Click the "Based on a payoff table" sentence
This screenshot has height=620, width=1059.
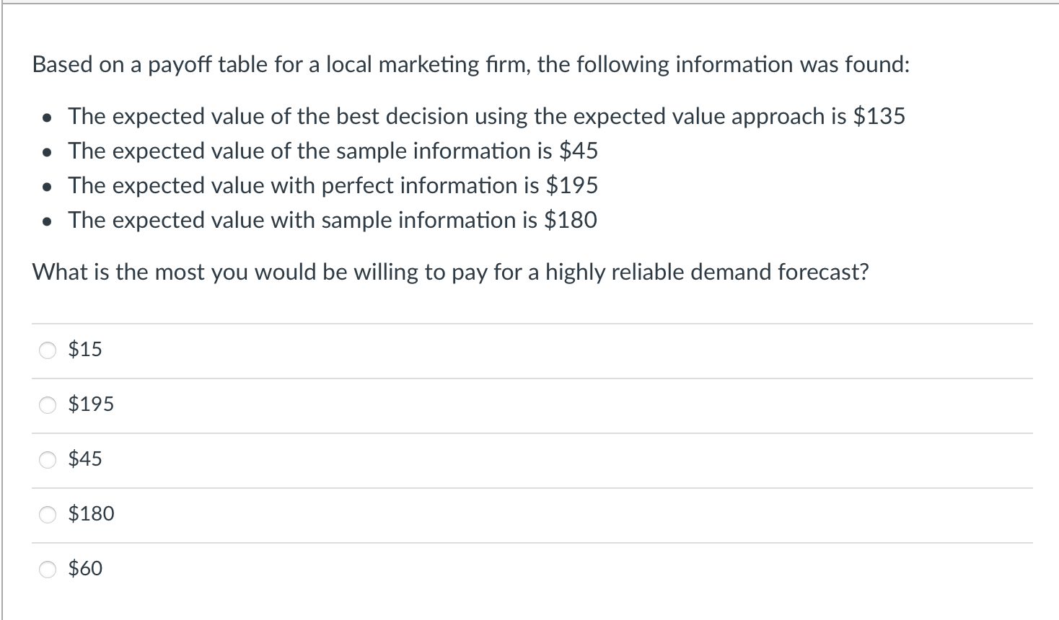click(470, 65)
